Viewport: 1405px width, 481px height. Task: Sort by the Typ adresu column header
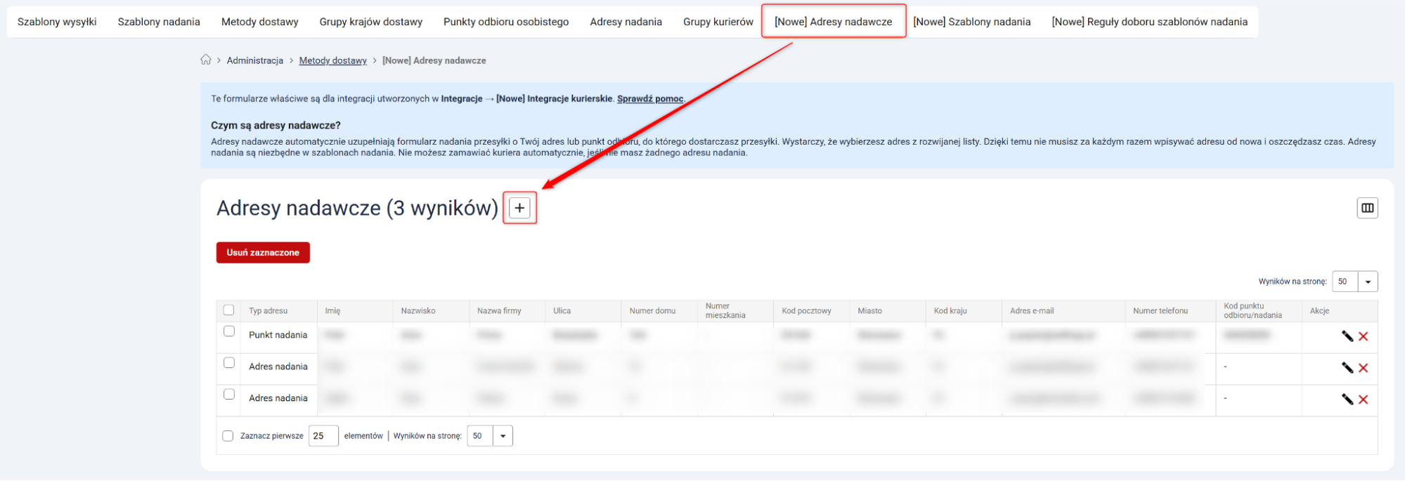268,310
